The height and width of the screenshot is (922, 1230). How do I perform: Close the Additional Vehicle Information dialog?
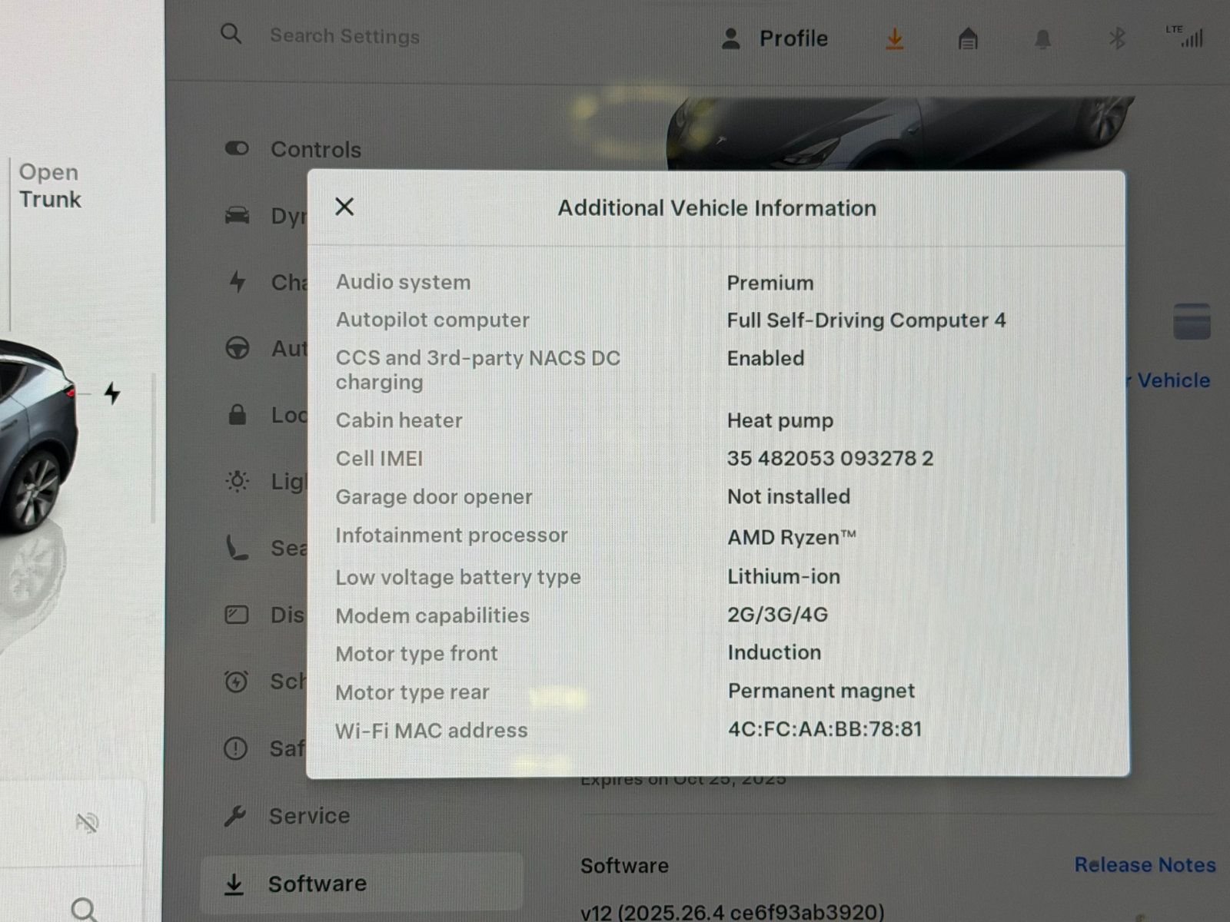(344, 207)
